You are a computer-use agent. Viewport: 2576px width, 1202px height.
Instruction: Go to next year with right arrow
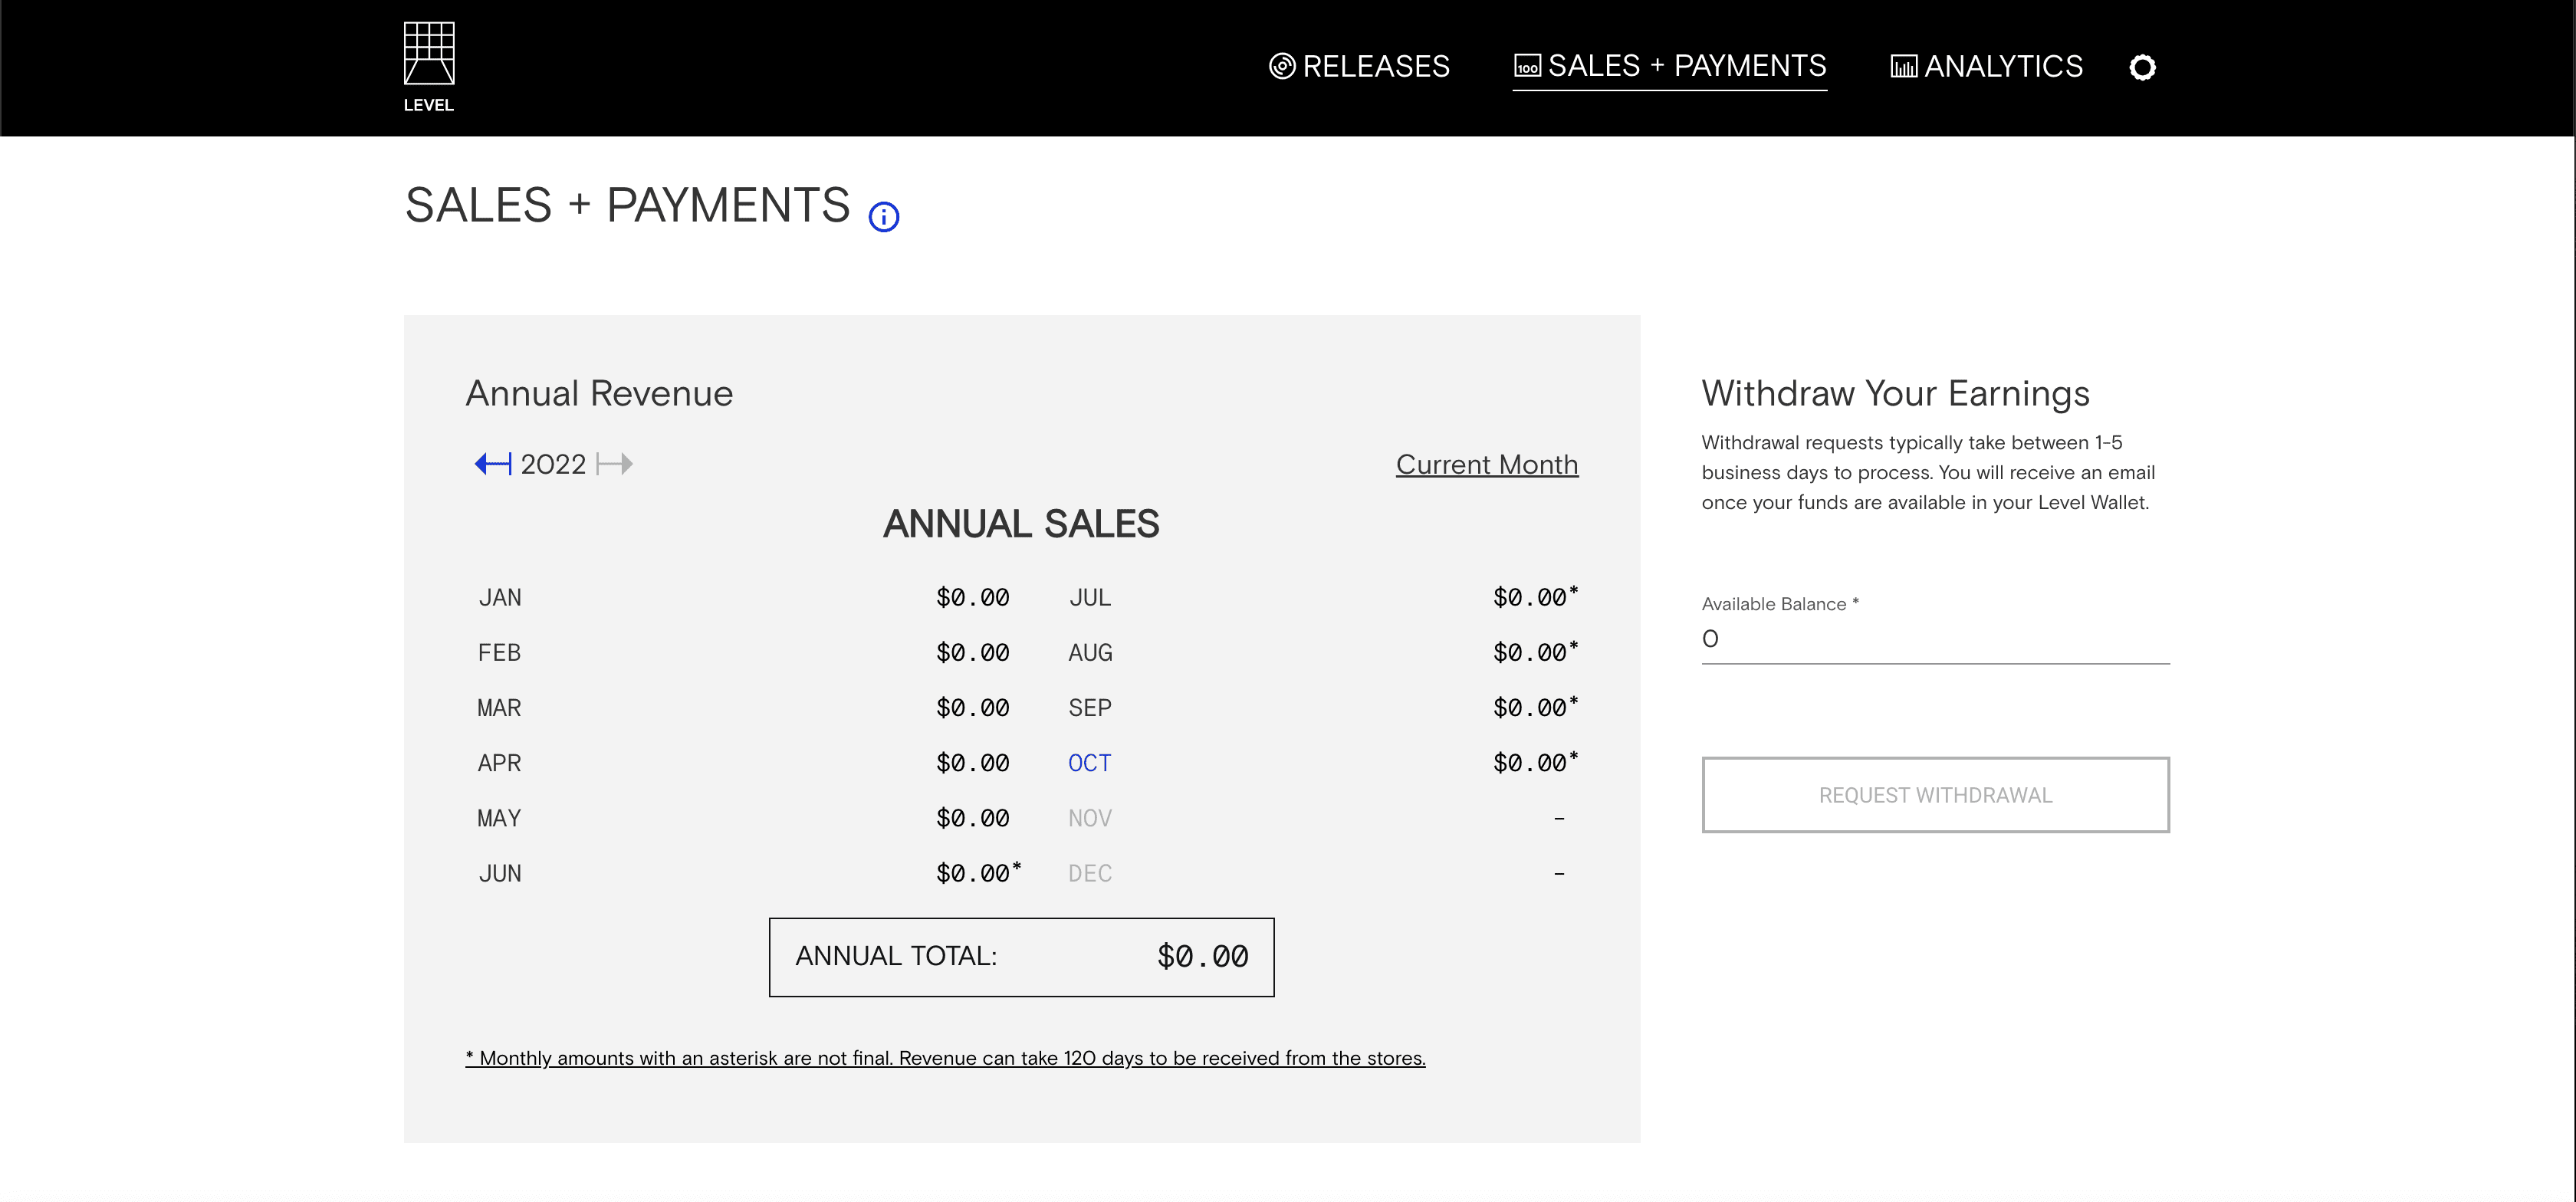(614, 464)
